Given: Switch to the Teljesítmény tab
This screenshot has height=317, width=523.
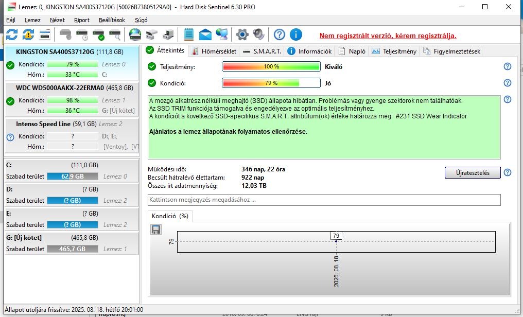Looking at the screenshot, I should point(394,51).
